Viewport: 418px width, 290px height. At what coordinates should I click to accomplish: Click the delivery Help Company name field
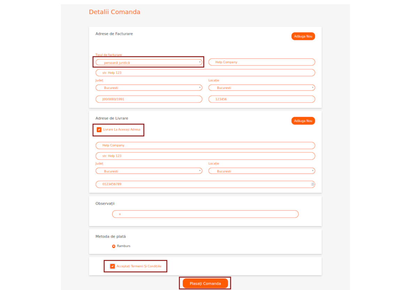[205, 145]
